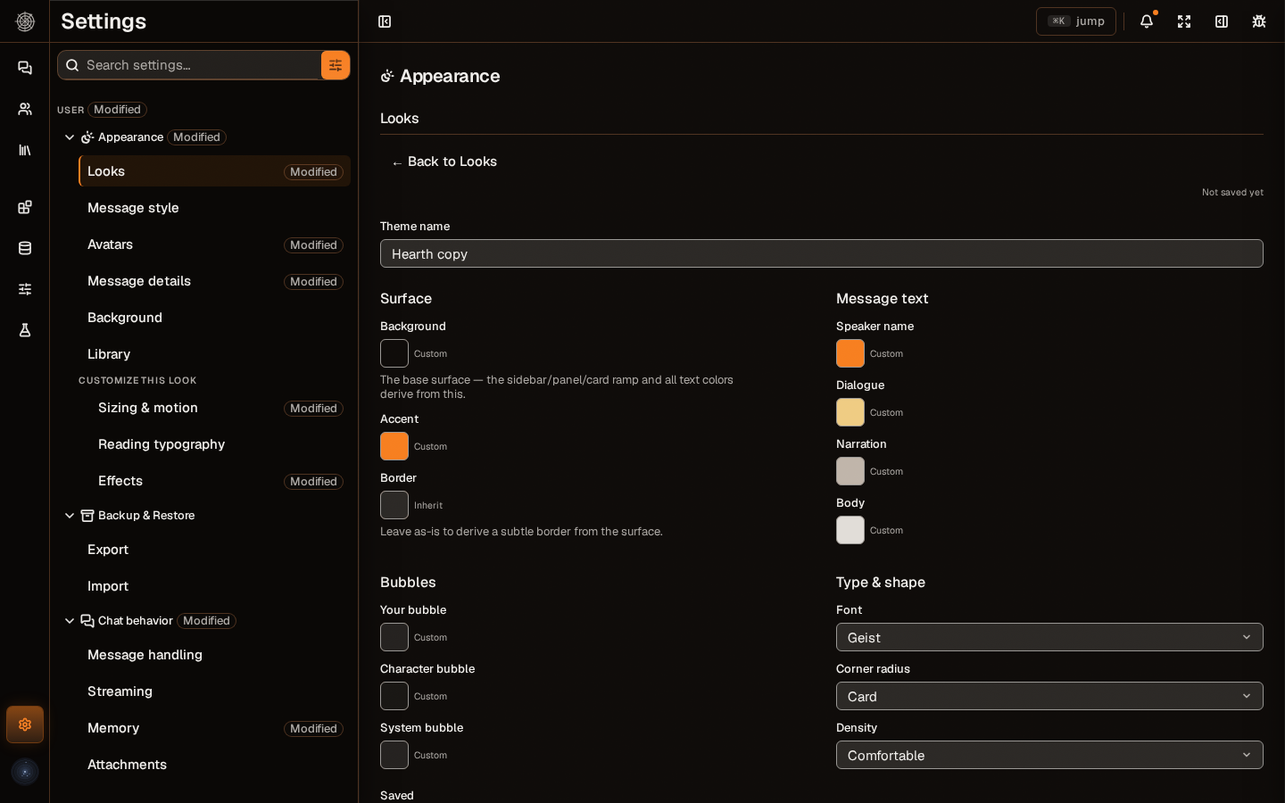The image size is (1285, 803).
Task: Open Message handling
Action: click(214, 655)
